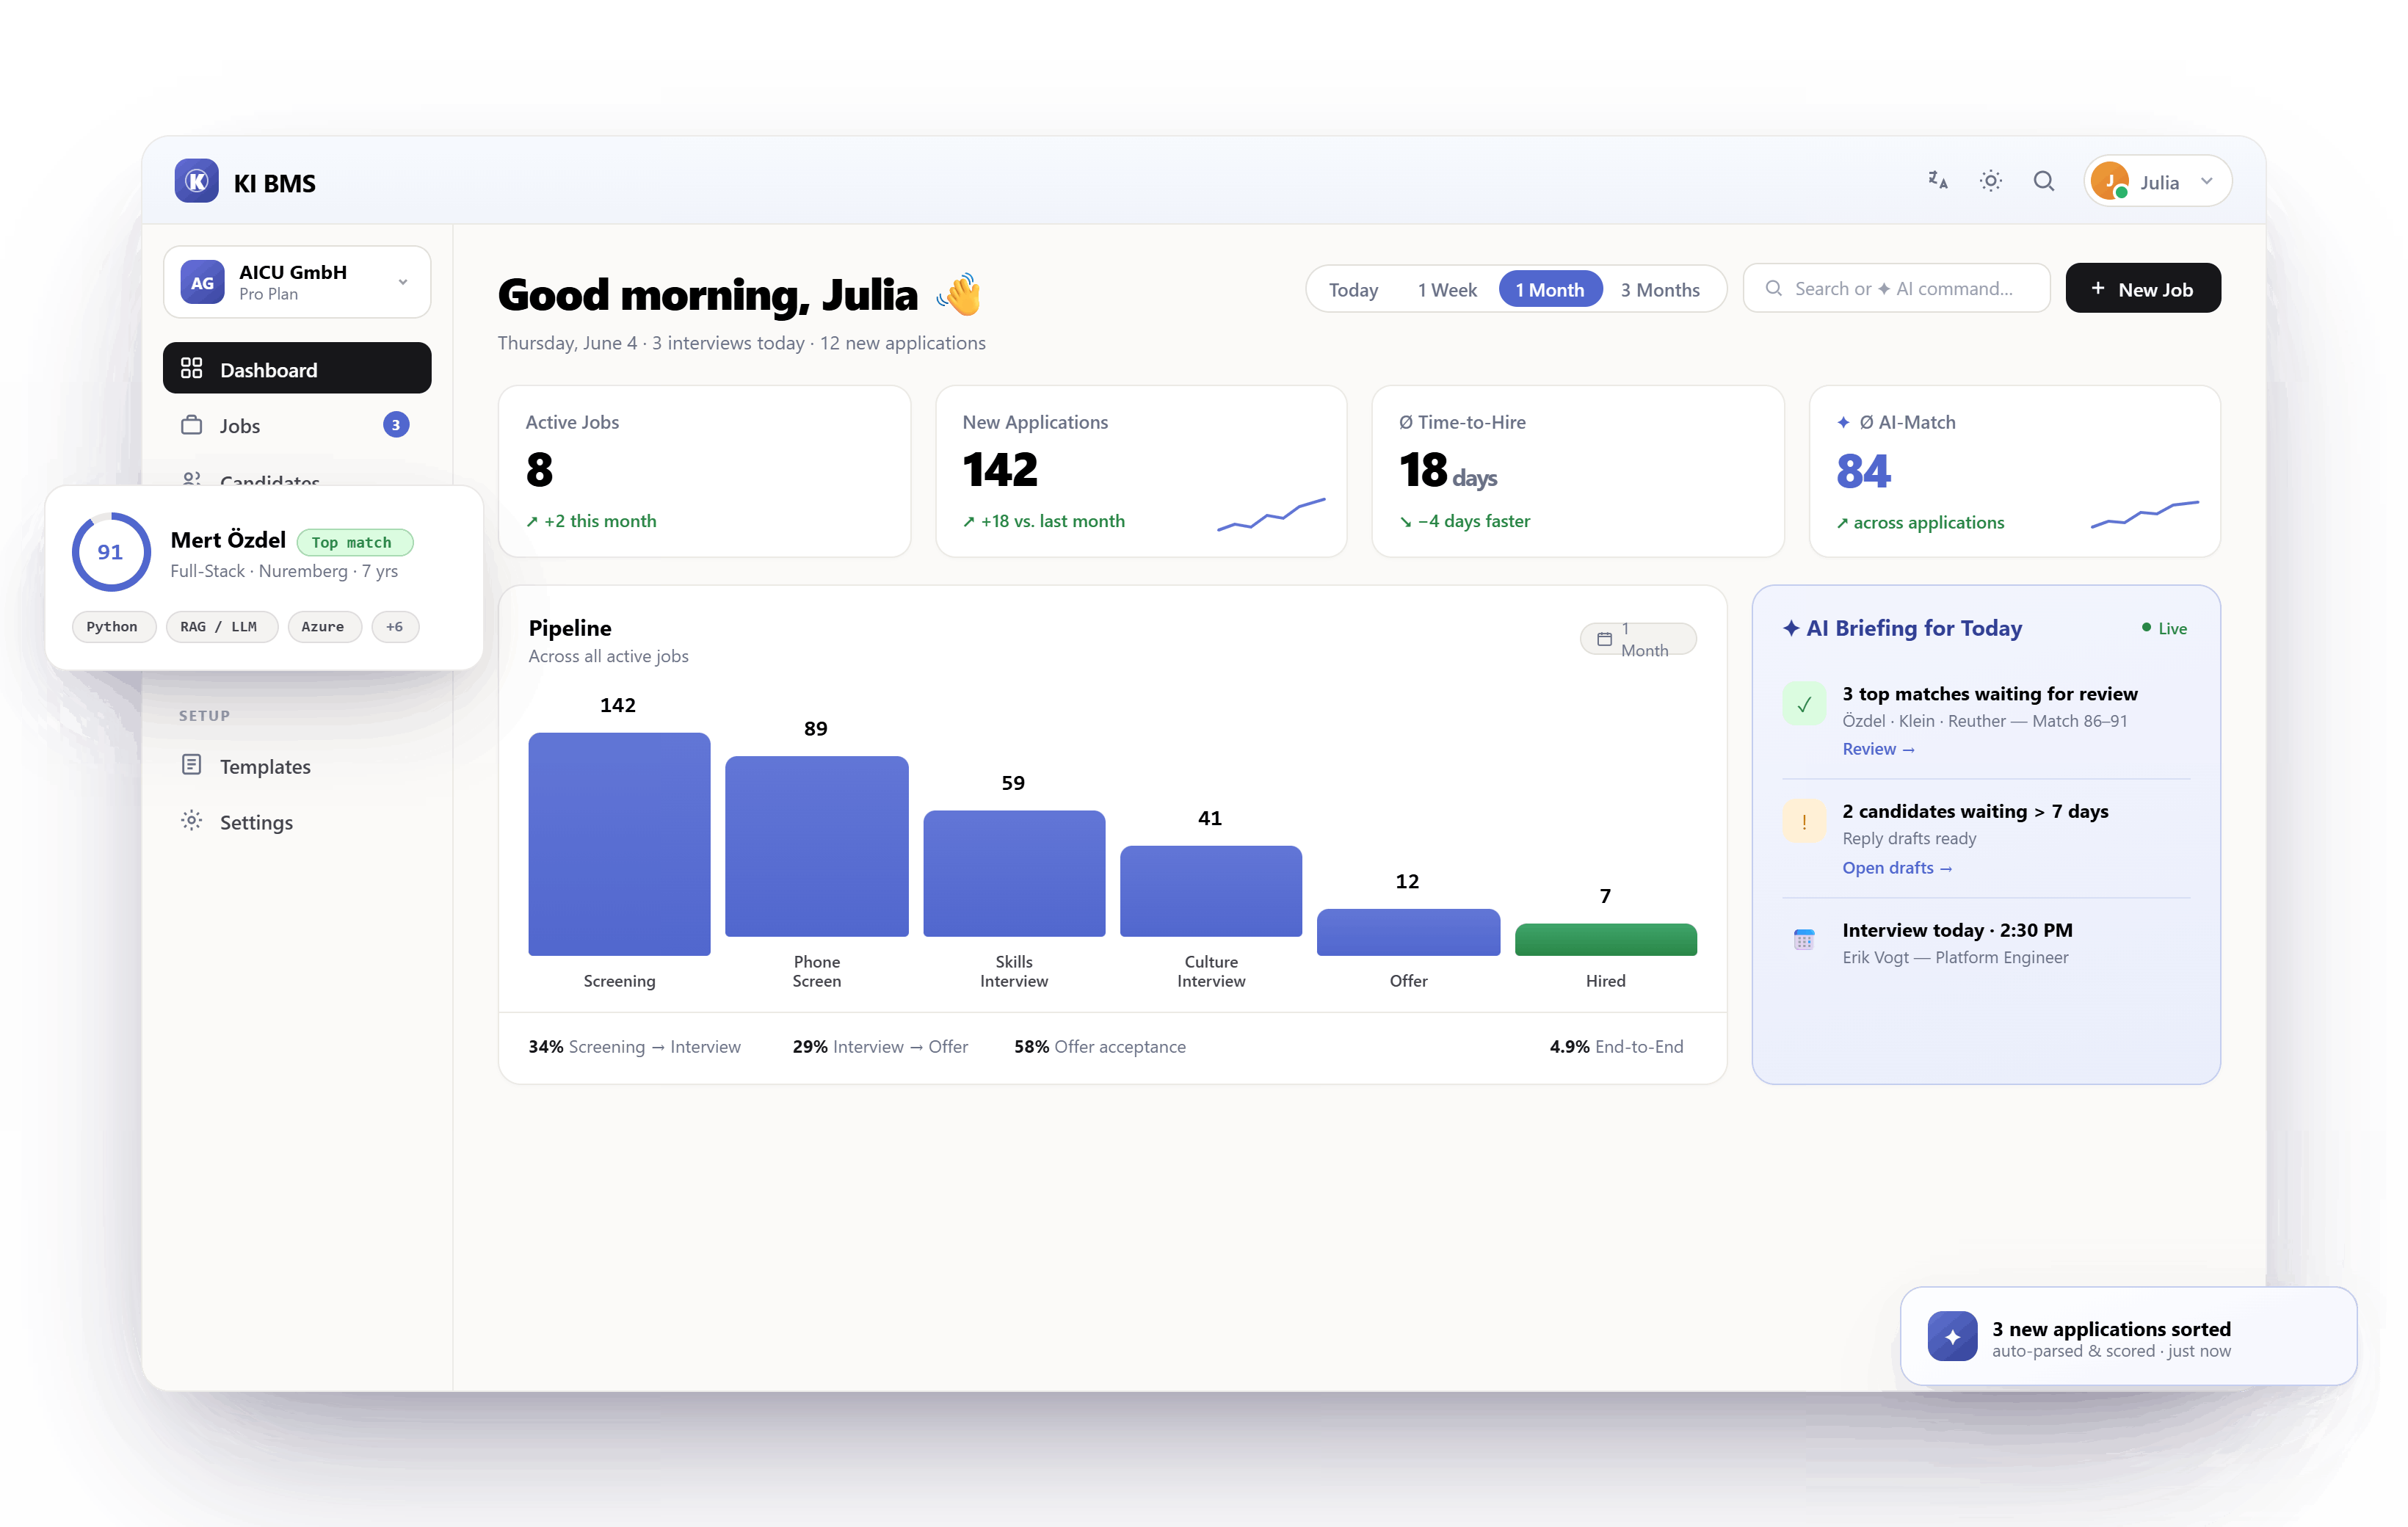Click the Jobs badge showing 3
The image size is (2408, 1527).
(x=396, y=425)
